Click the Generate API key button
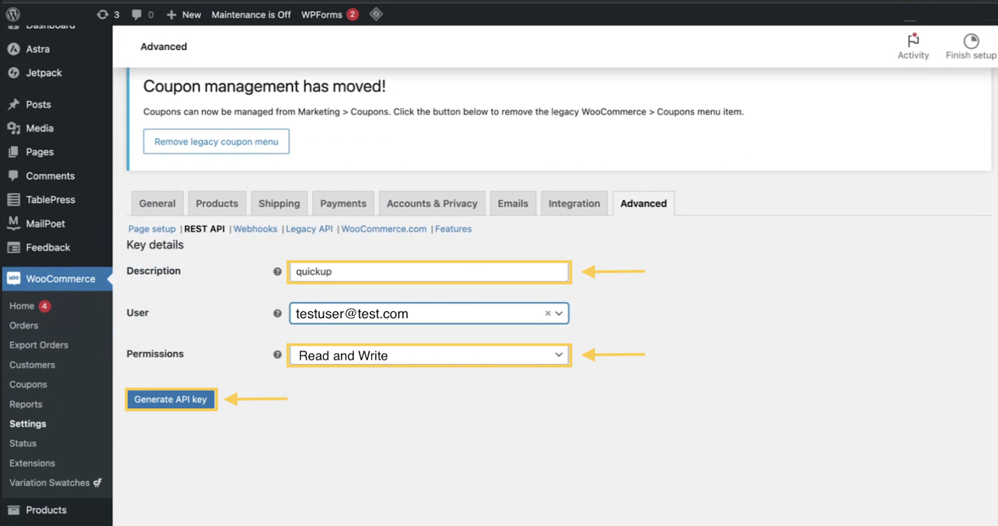This screenshot has width=998, height=526. 170,399
